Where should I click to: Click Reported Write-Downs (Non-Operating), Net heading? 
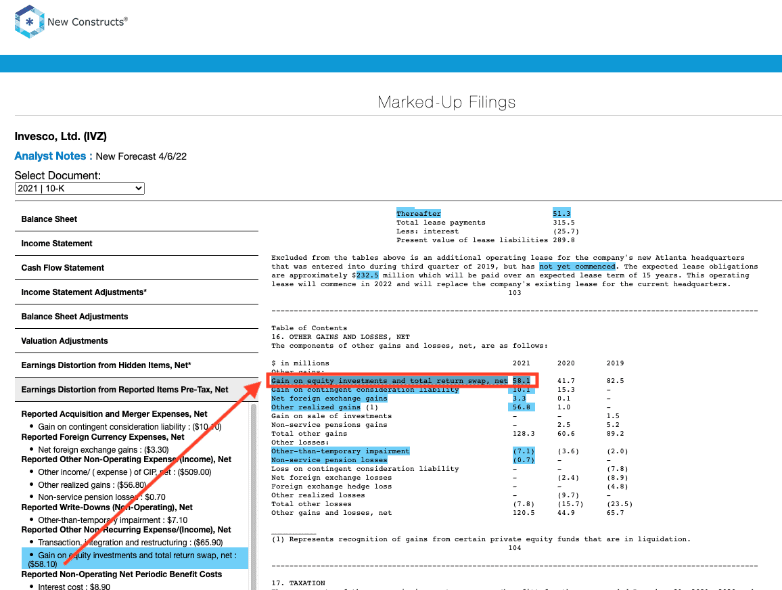(107, 507)
